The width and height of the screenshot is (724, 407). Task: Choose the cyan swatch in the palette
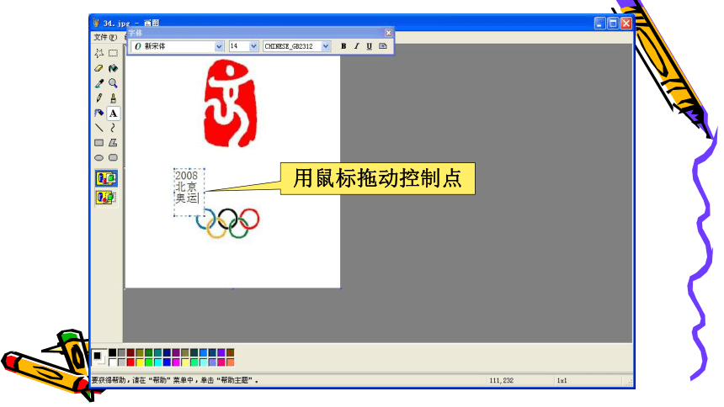tap(158, 362)
